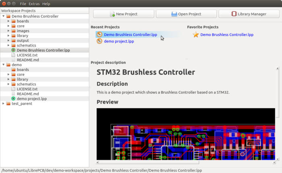
Task: Click the clock icon next to demo project.lpp
Action: [x=100, y=41]
